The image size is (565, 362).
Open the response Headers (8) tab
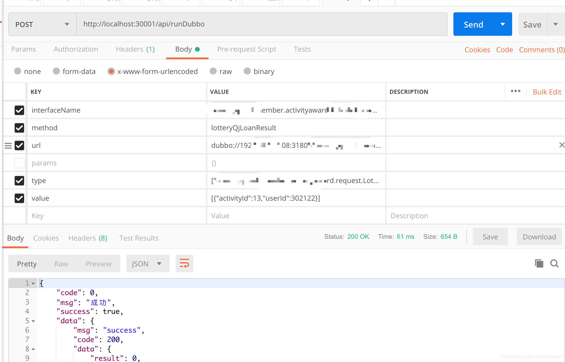point(88,238)
